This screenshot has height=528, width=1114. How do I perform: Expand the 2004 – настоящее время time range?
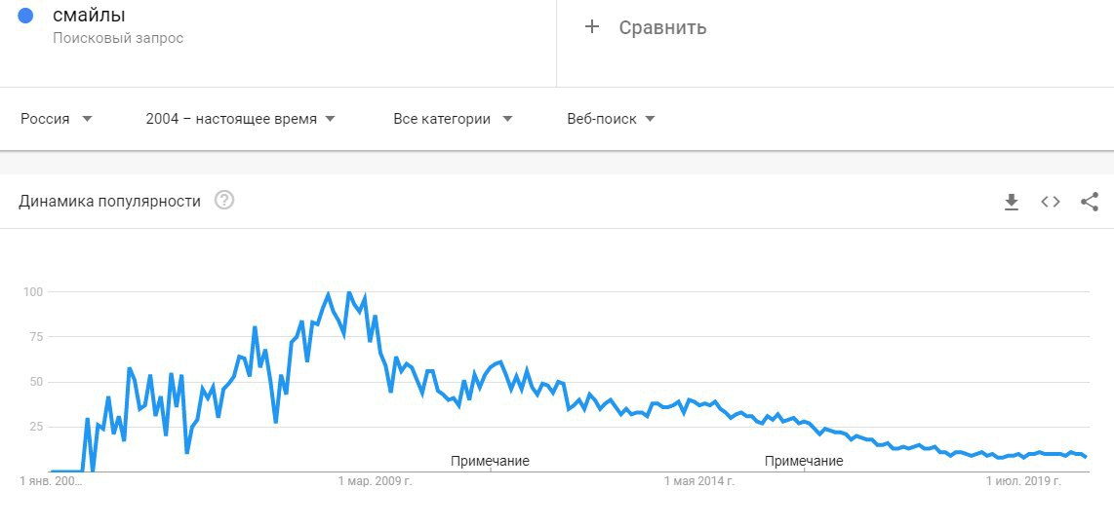coord(240,119)
